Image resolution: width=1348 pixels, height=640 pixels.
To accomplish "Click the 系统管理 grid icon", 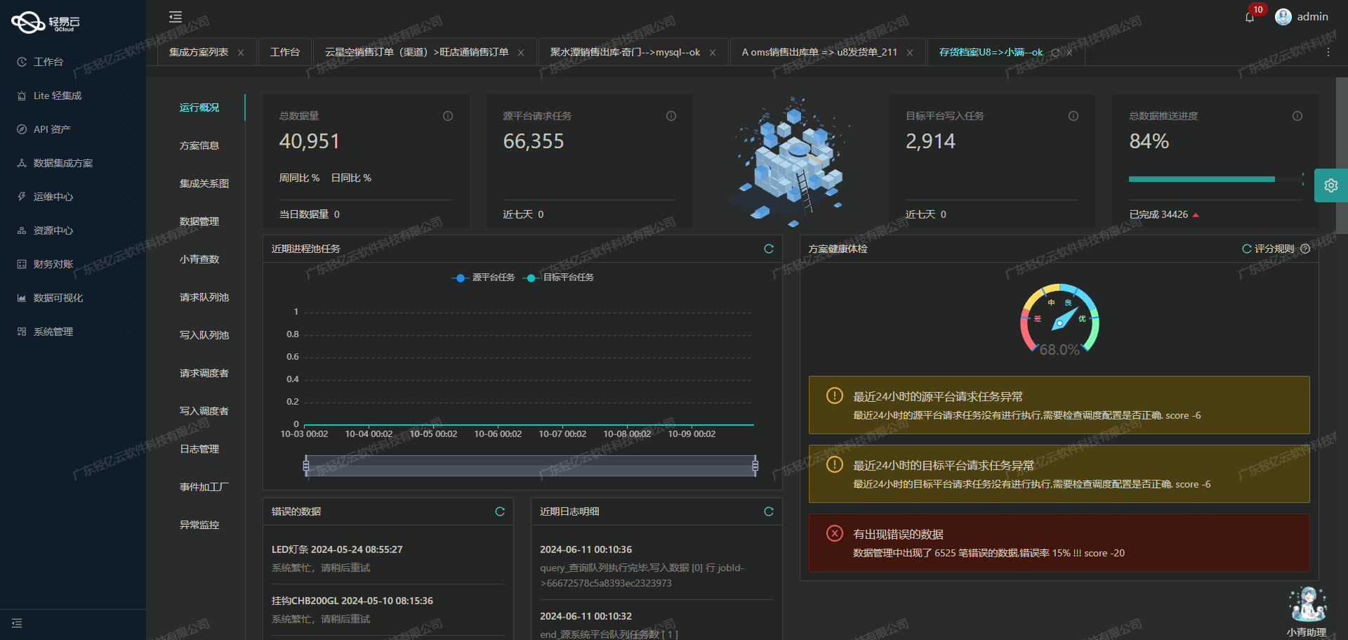I will 22,332.
